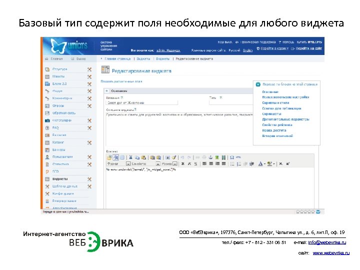
Task: Click Cut scissors icon in editor toolbar
Action: pos(130,157)
